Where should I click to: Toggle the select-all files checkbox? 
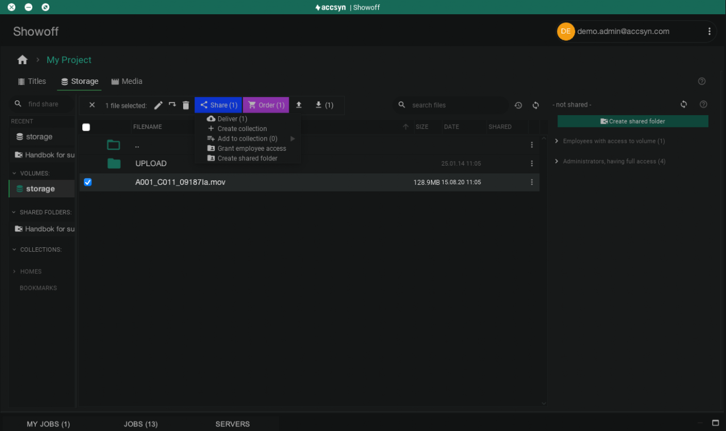[86, 127]
